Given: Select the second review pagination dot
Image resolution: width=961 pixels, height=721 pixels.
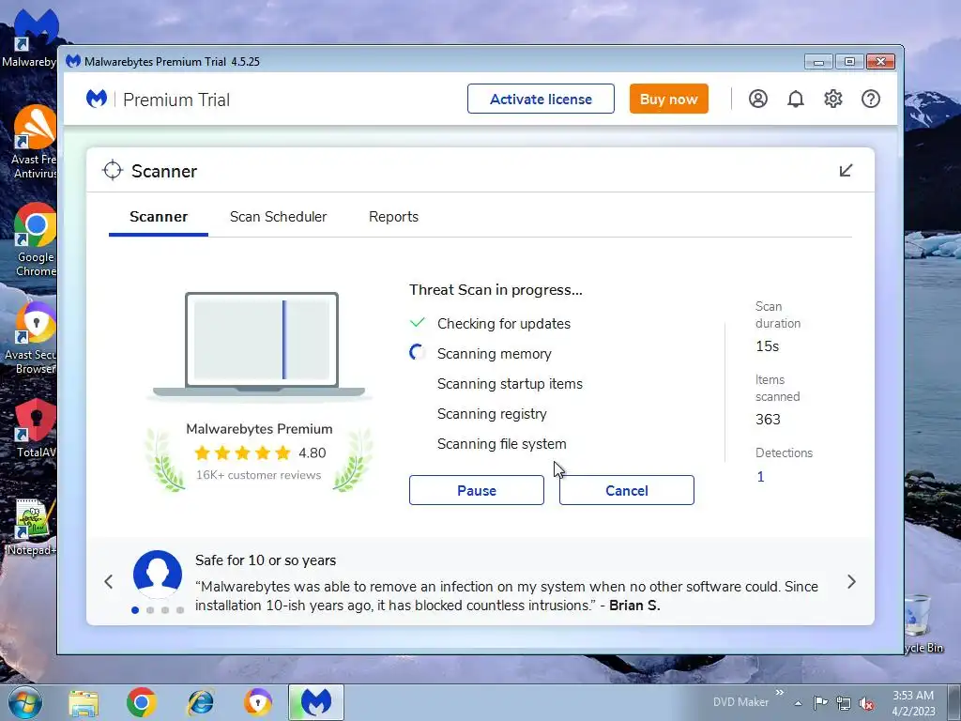Looking at the screenshot, I should coord(150,610).
